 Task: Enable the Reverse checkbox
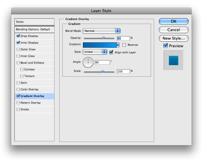(x=124, y=45)
